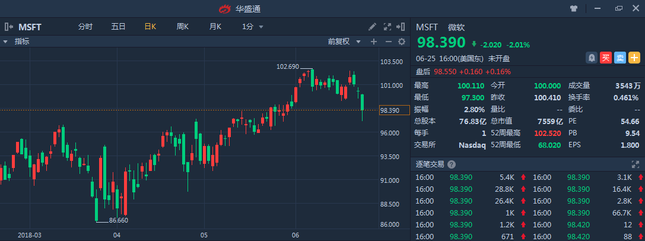The image size is (645, 241).
Task: Switch to 分时 intraday tab
Action: click(85, 27)
